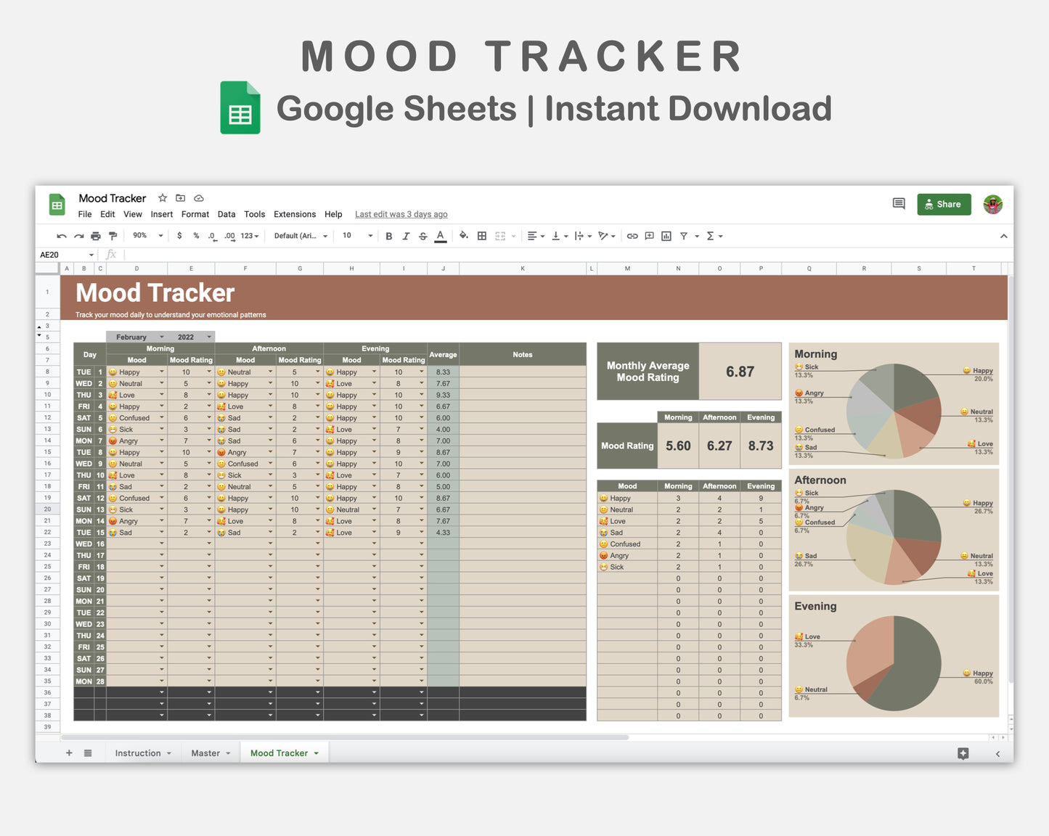1049x836 pixels.
Task: Create a filter using the Filter icon
Action: pos(683,235)
